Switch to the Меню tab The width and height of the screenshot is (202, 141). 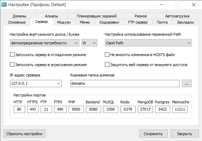(x=85, y=22)
